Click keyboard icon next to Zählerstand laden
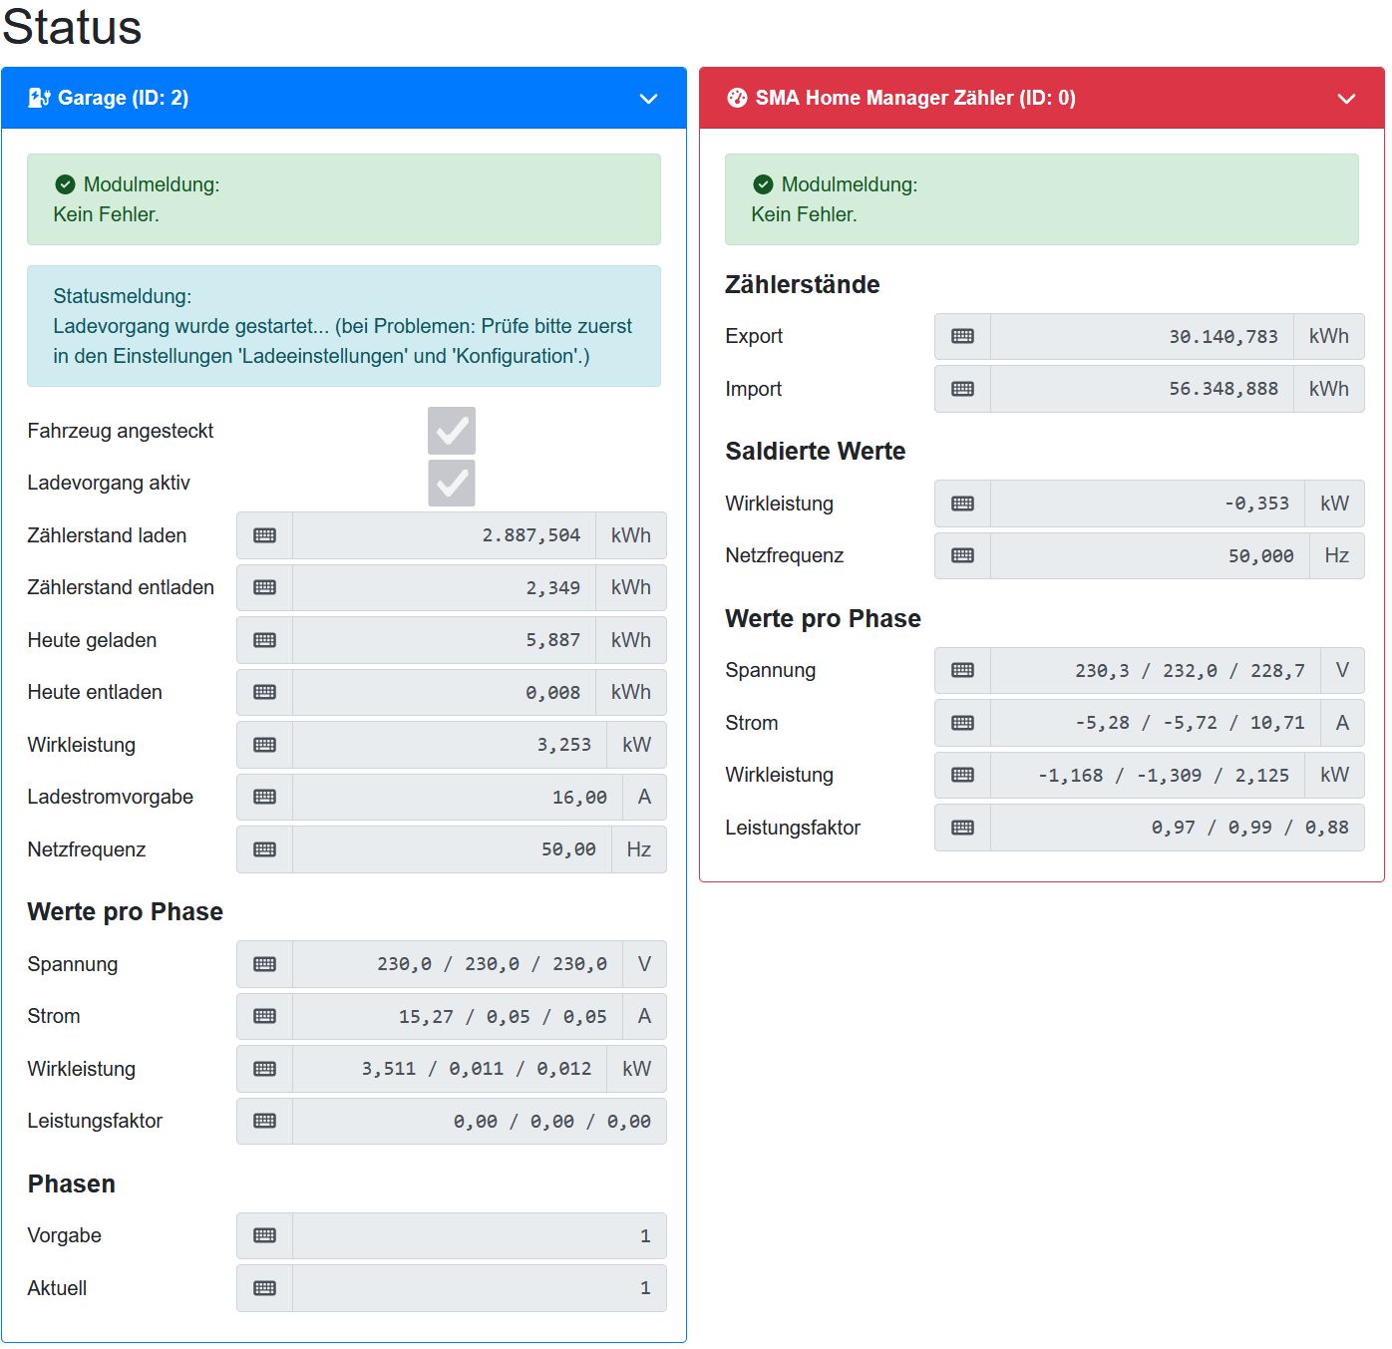The image size is (1392, 1349). pos(264,535)
